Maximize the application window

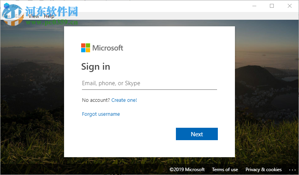pyautogui.click(x=272, y=6)
